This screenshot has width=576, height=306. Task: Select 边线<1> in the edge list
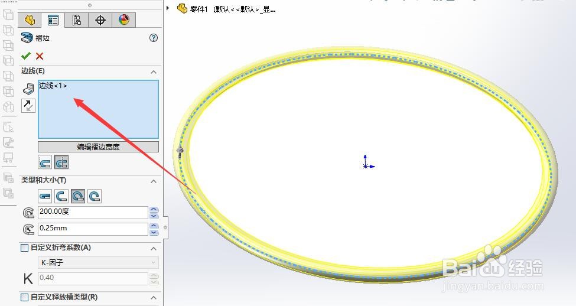click(53, 85)
